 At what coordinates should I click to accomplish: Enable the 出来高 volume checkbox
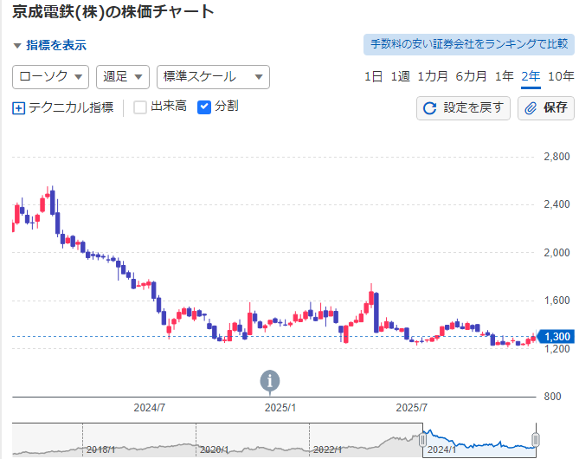[140, 107]
